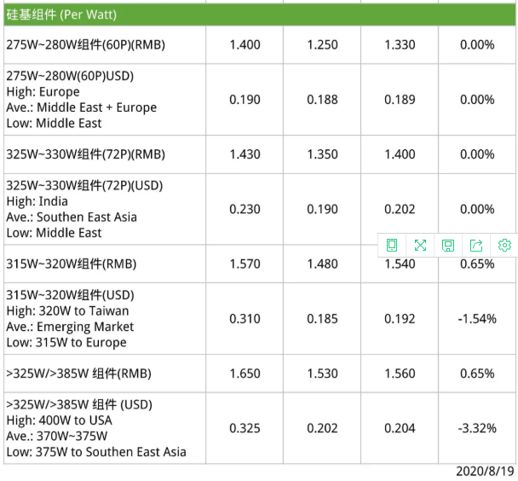Image resolution: width=518 pixels, height=481 pixels.
Task: Click the tablet/mobile view icon
Action: coord(392,246)
